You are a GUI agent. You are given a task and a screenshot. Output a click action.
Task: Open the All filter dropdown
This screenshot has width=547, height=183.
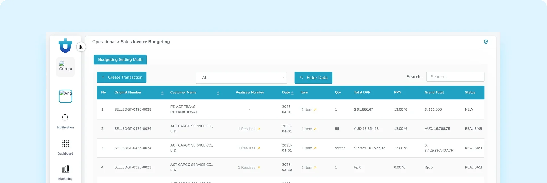[241, 78]
